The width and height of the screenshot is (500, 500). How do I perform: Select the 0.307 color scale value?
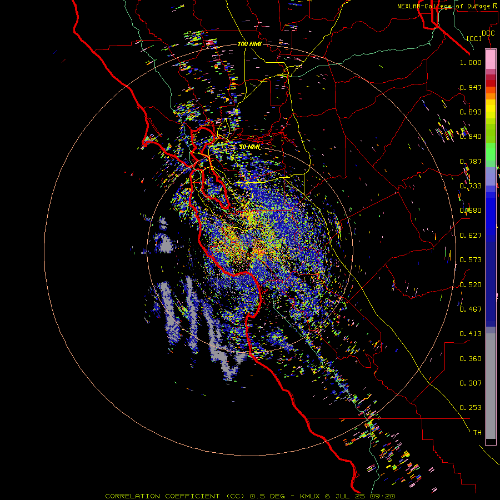click(x=471, y=383)
